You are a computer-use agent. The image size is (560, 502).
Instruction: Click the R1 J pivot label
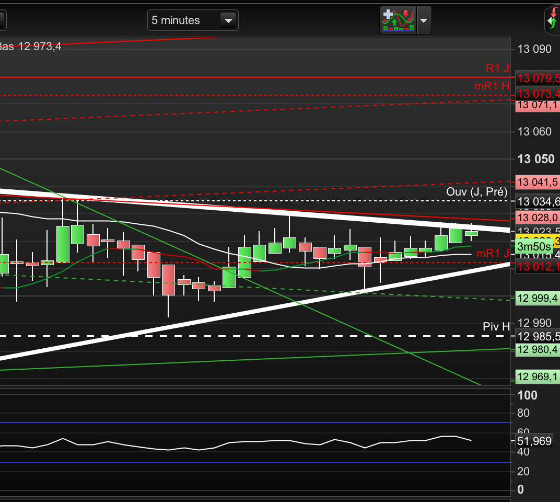[x=497, y=68]
